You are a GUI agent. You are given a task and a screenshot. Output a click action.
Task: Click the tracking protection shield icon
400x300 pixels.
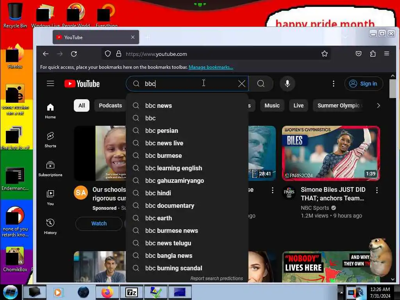[x=108, y=54]
